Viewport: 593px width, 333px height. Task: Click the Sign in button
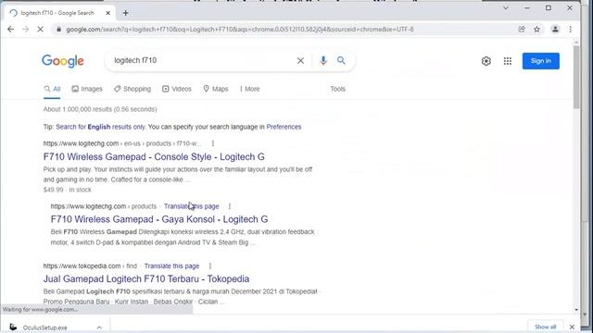coord(541,61)
